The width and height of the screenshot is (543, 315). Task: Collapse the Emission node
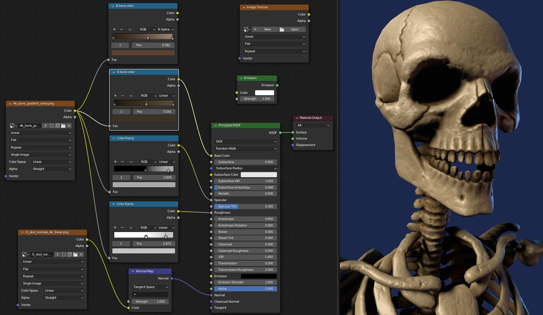click(x=241, y=78)
